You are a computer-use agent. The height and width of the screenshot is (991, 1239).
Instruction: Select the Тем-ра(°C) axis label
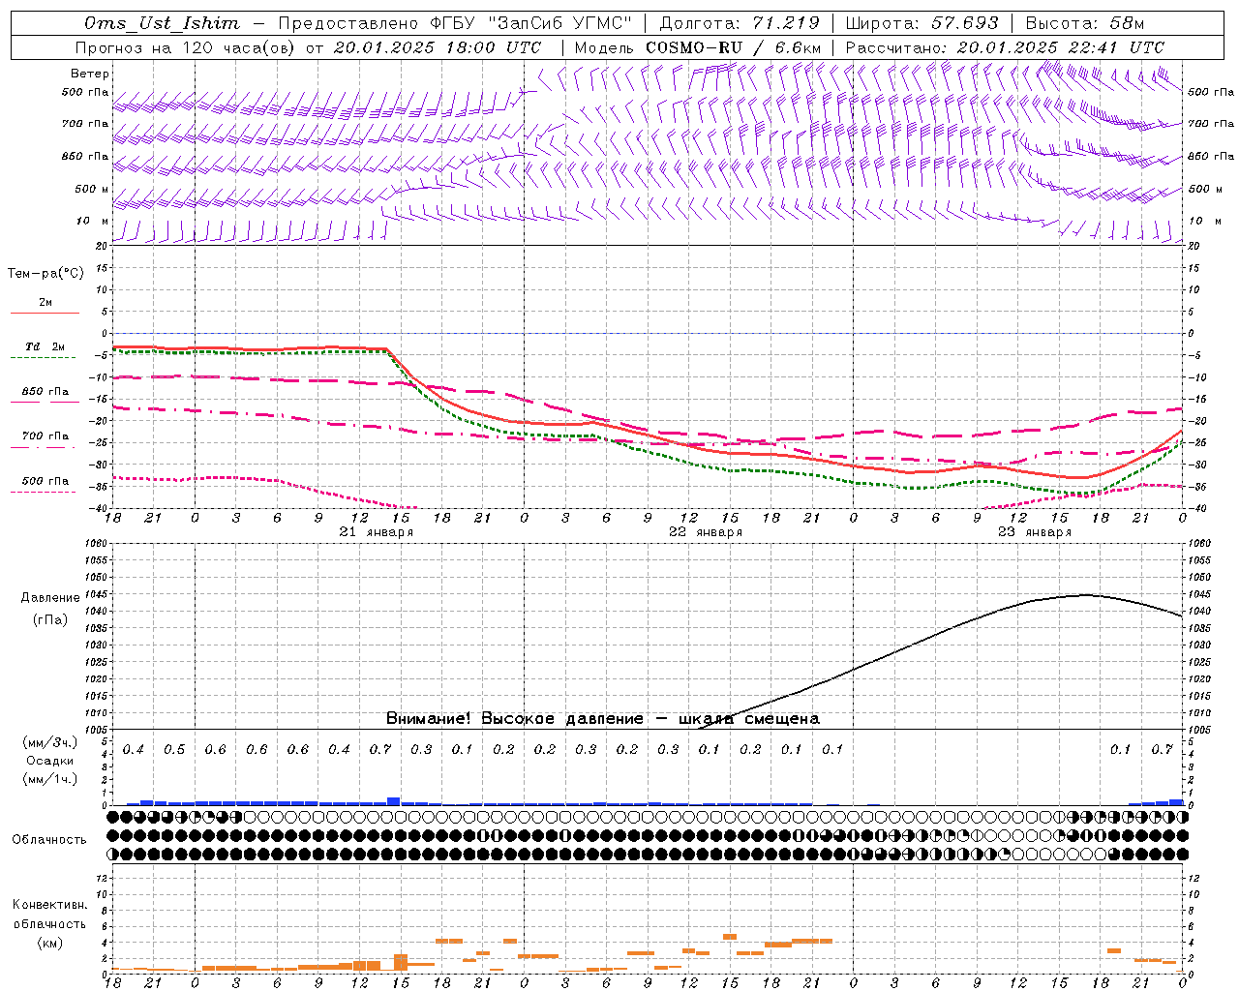pos(45,274)
